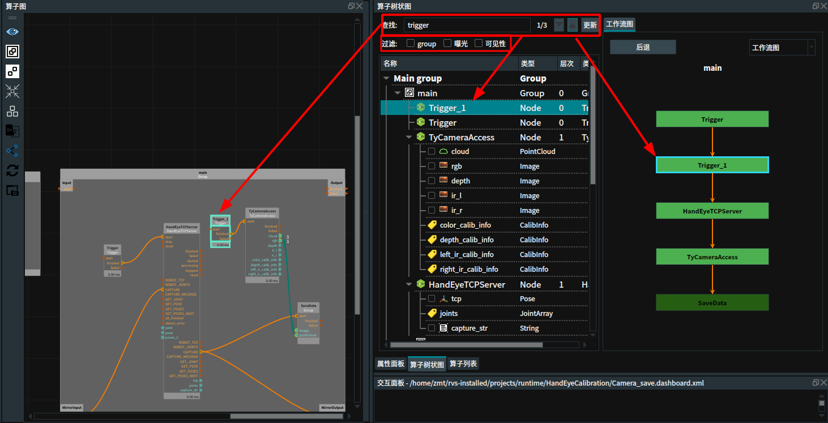Check the depth row checkbox
The image size is (828, 423).
[432, 181]
